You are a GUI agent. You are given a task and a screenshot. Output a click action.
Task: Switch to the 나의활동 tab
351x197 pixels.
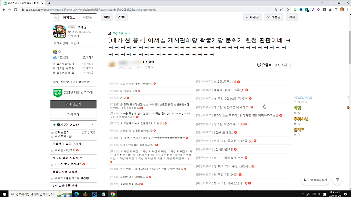pos(86,18)
